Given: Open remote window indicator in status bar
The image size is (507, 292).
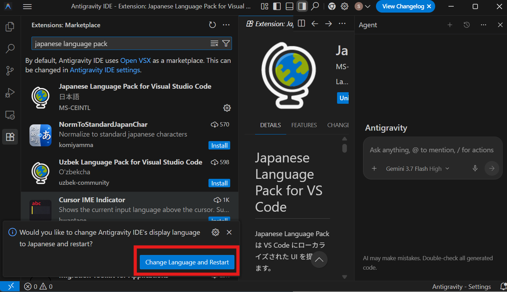Looking at the screenshot, I should click(10, 286).
